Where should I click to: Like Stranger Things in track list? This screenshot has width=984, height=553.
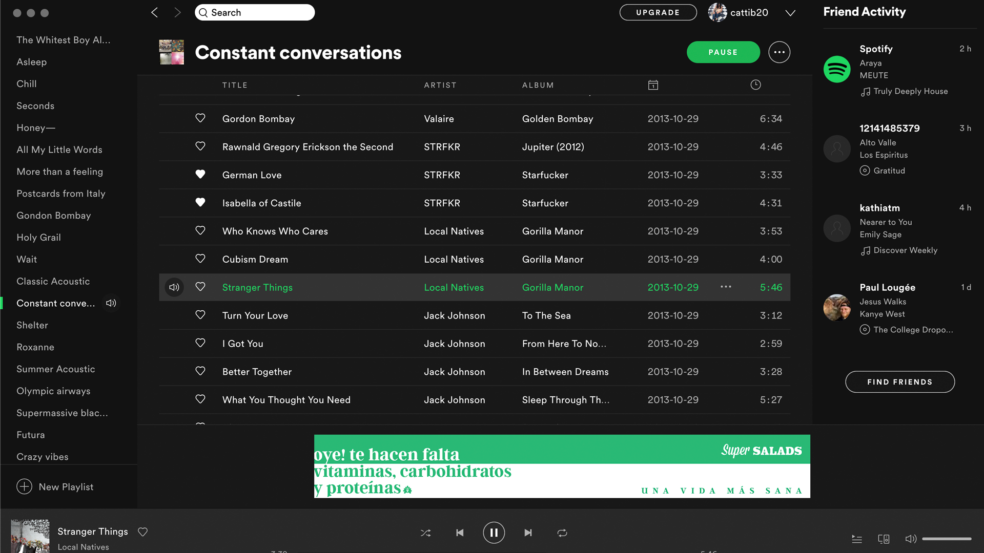(x=200, y=287)
